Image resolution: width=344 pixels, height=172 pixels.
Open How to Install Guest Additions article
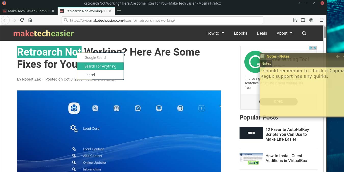click(x=286, y=158)
